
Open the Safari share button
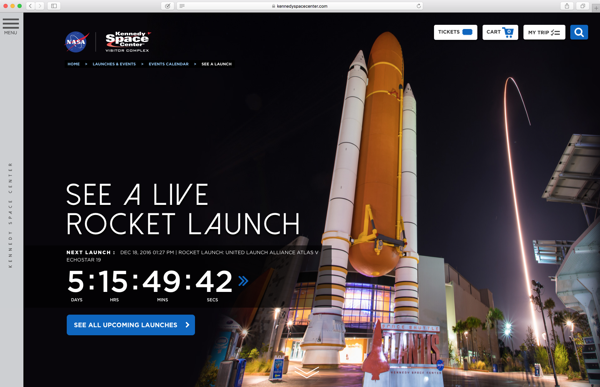[567, 6]
